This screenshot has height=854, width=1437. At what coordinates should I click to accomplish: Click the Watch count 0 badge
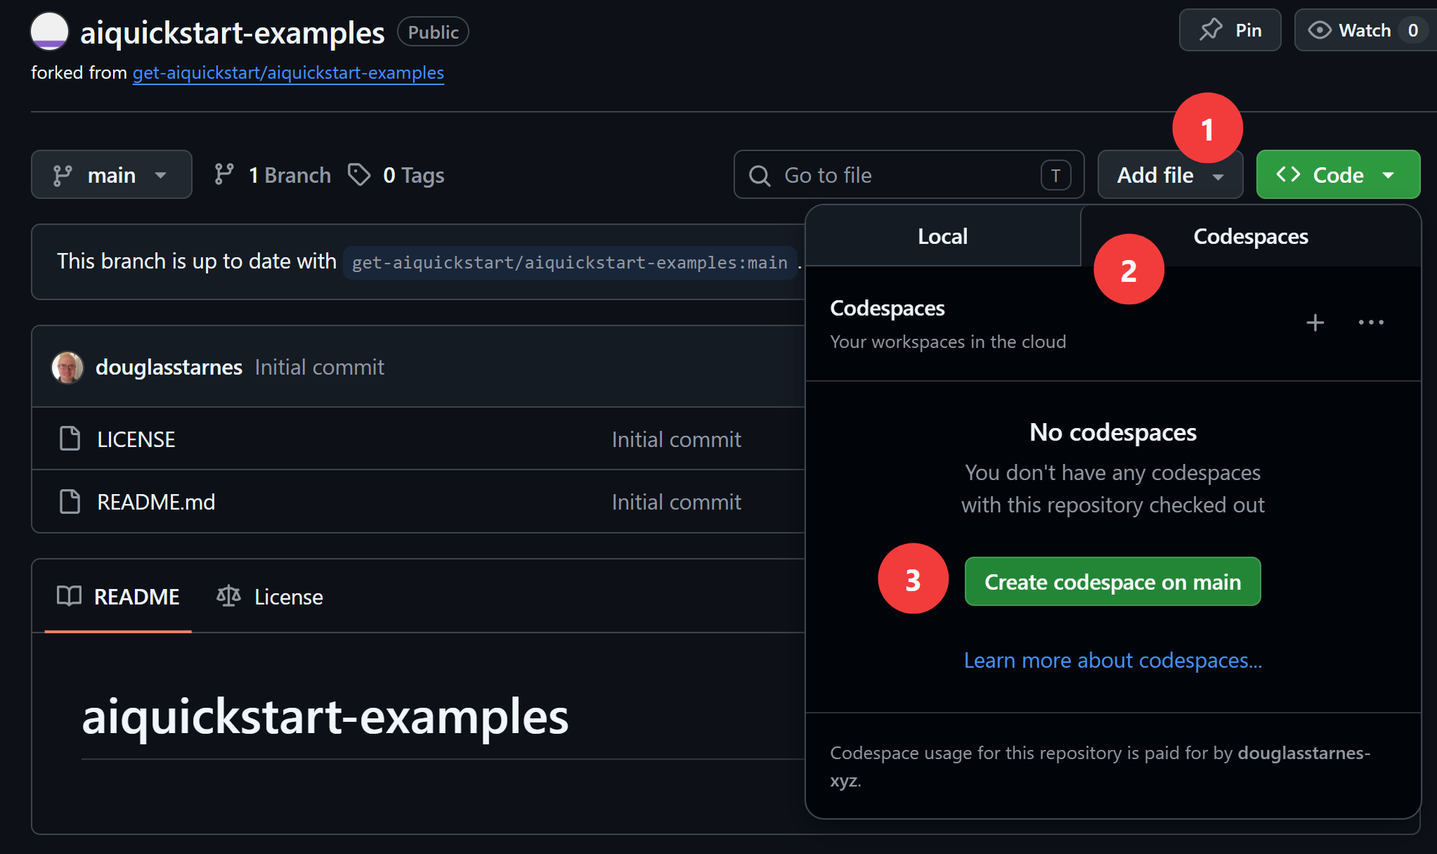point(1412,30)
